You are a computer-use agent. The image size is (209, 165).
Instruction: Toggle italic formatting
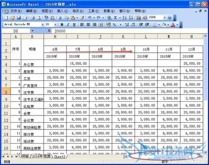[68, 25]
